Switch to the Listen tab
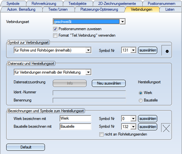The height and width of the screenshot is (154, 182). point(170,9)
